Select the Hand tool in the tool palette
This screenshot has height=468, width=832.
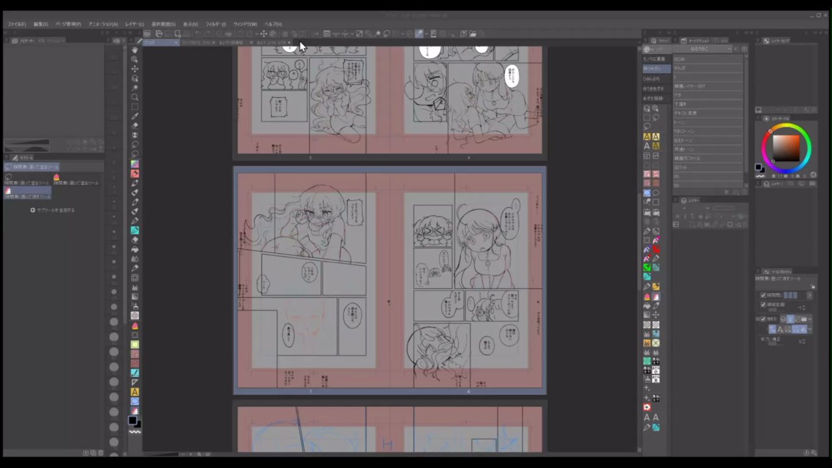click(135, 50)
